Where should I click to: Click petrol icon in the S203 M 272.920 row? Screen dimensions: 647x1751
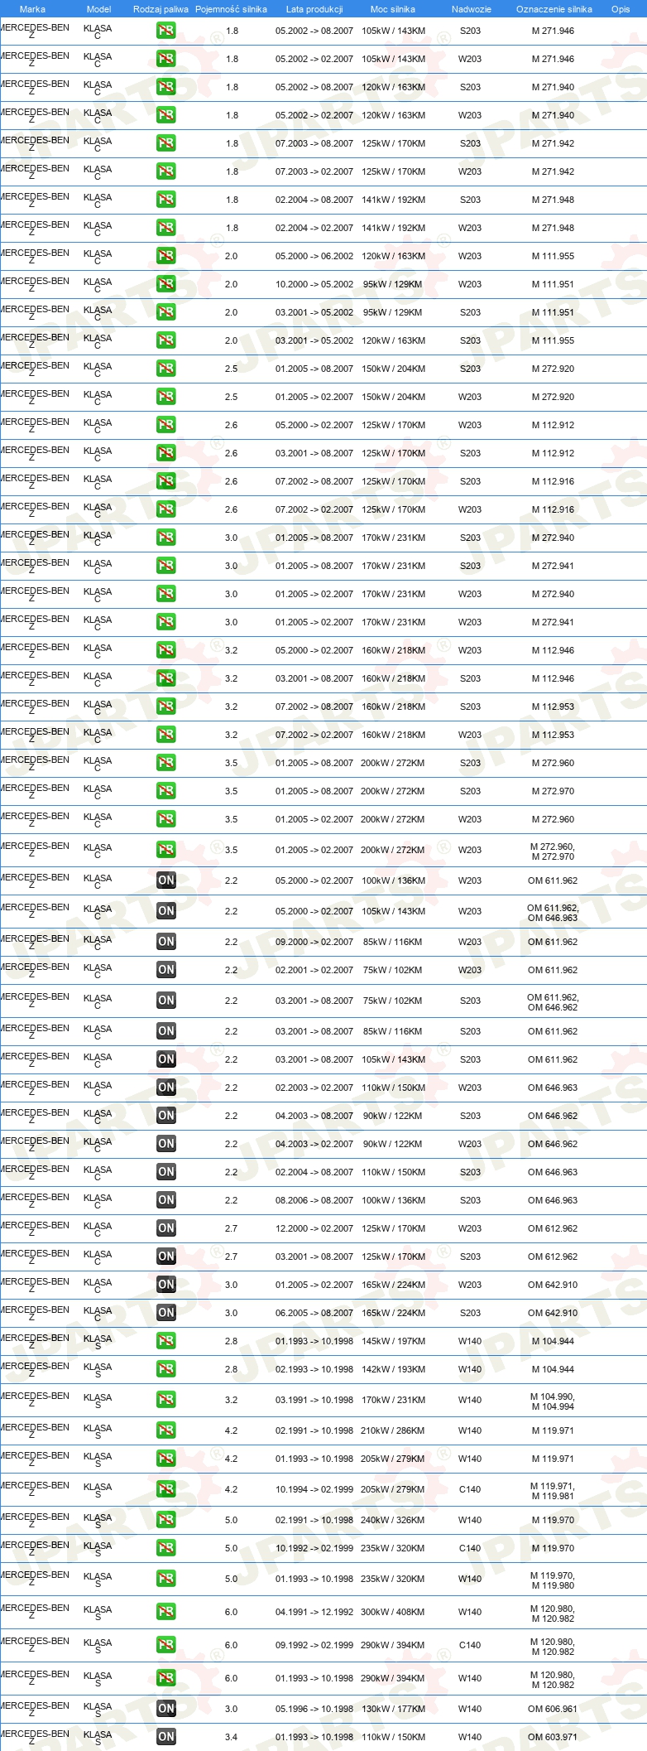(x=165, y=369)
